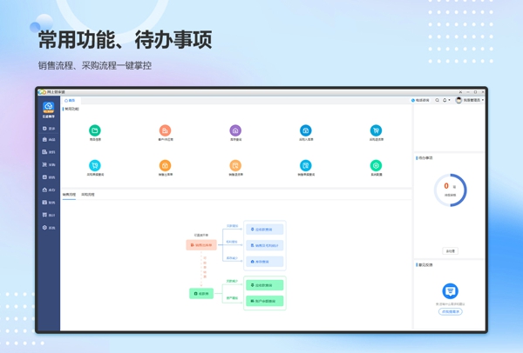The width and height of the screenshot is (523, 353).
Task: Open the notification bell icon
Action: point(445,100)
